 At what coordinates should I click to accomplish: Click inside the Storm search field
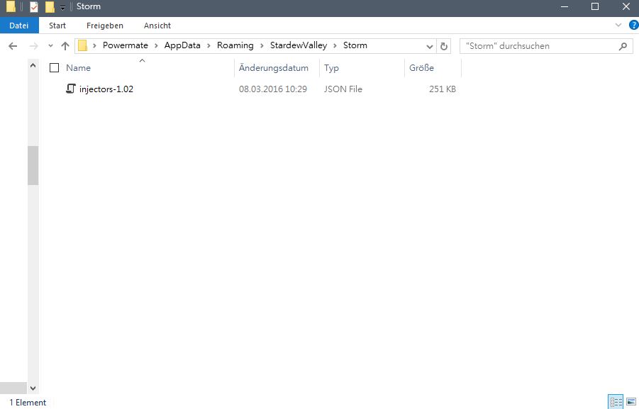(x=539, y=45)
